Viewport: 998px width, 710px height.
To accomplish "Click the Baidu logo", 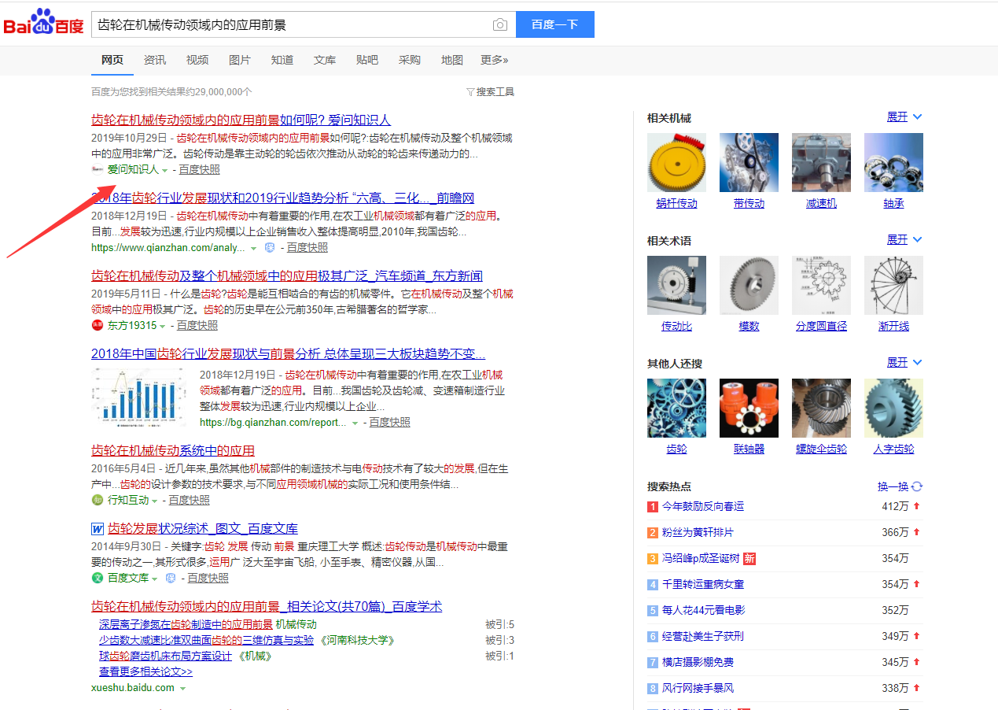I will [43, 21].
